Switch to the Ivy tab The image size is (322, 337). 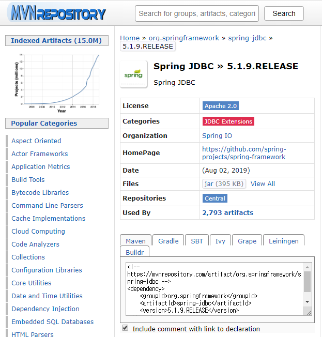[x=220, y=241]
